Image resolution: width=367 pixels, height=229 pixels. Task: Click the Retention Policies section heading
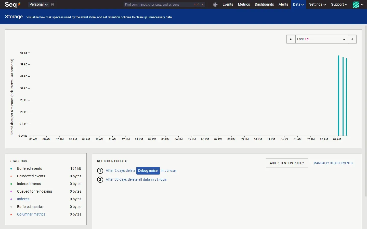pos(112,161)
